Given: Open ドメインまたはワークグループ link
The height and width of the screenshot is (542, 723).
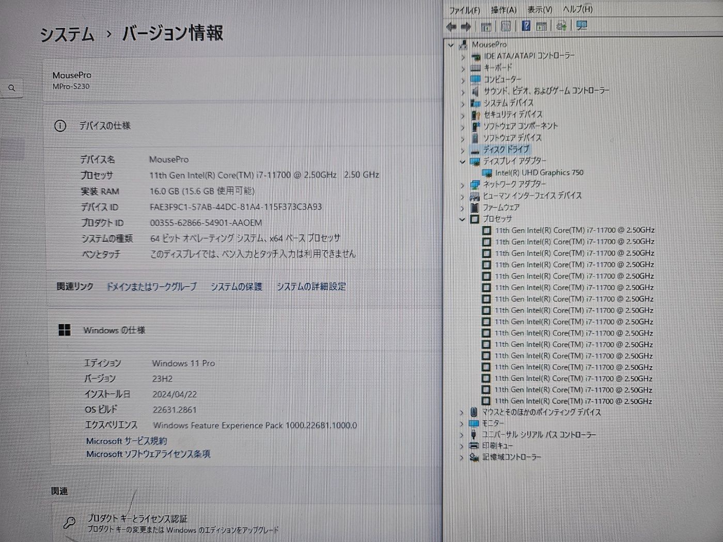Looking at the screenshot, I should click(x=151, y=286).
